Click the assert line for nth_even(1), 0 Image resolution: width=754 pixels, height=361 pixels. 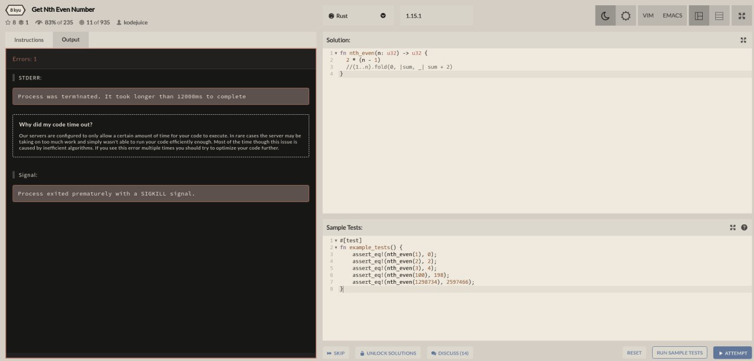point(395,254)
